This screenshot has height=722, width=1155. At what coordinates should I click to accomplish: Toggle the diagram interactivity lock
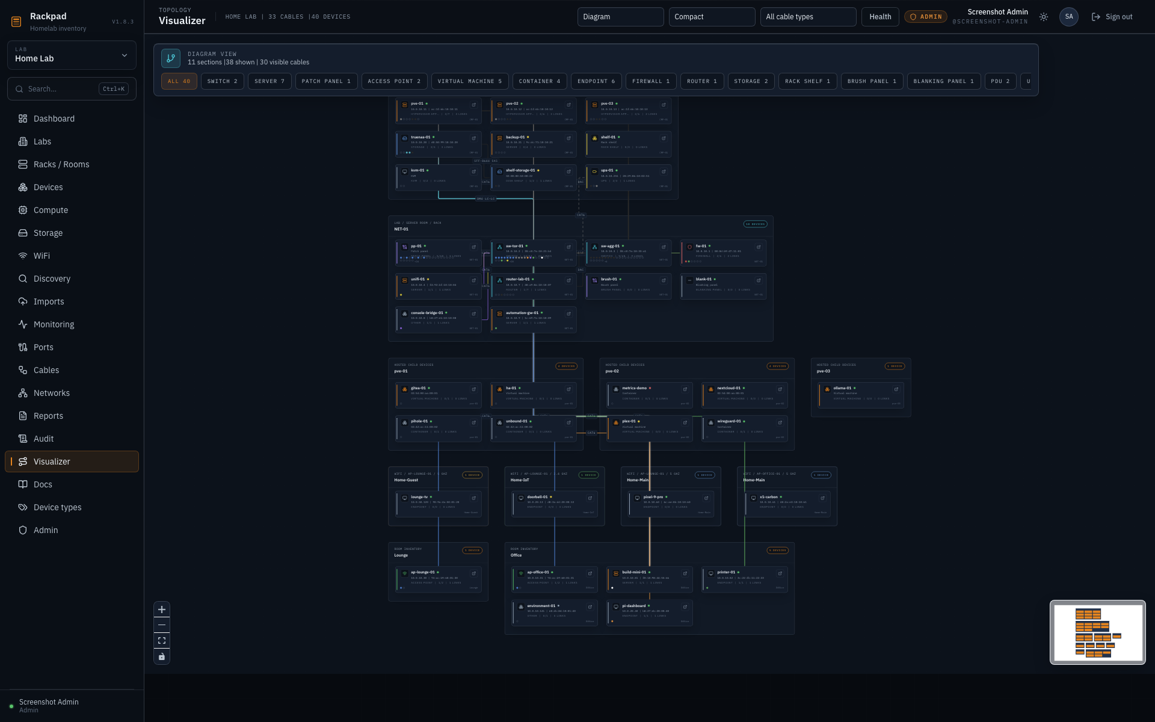point(161,656)
